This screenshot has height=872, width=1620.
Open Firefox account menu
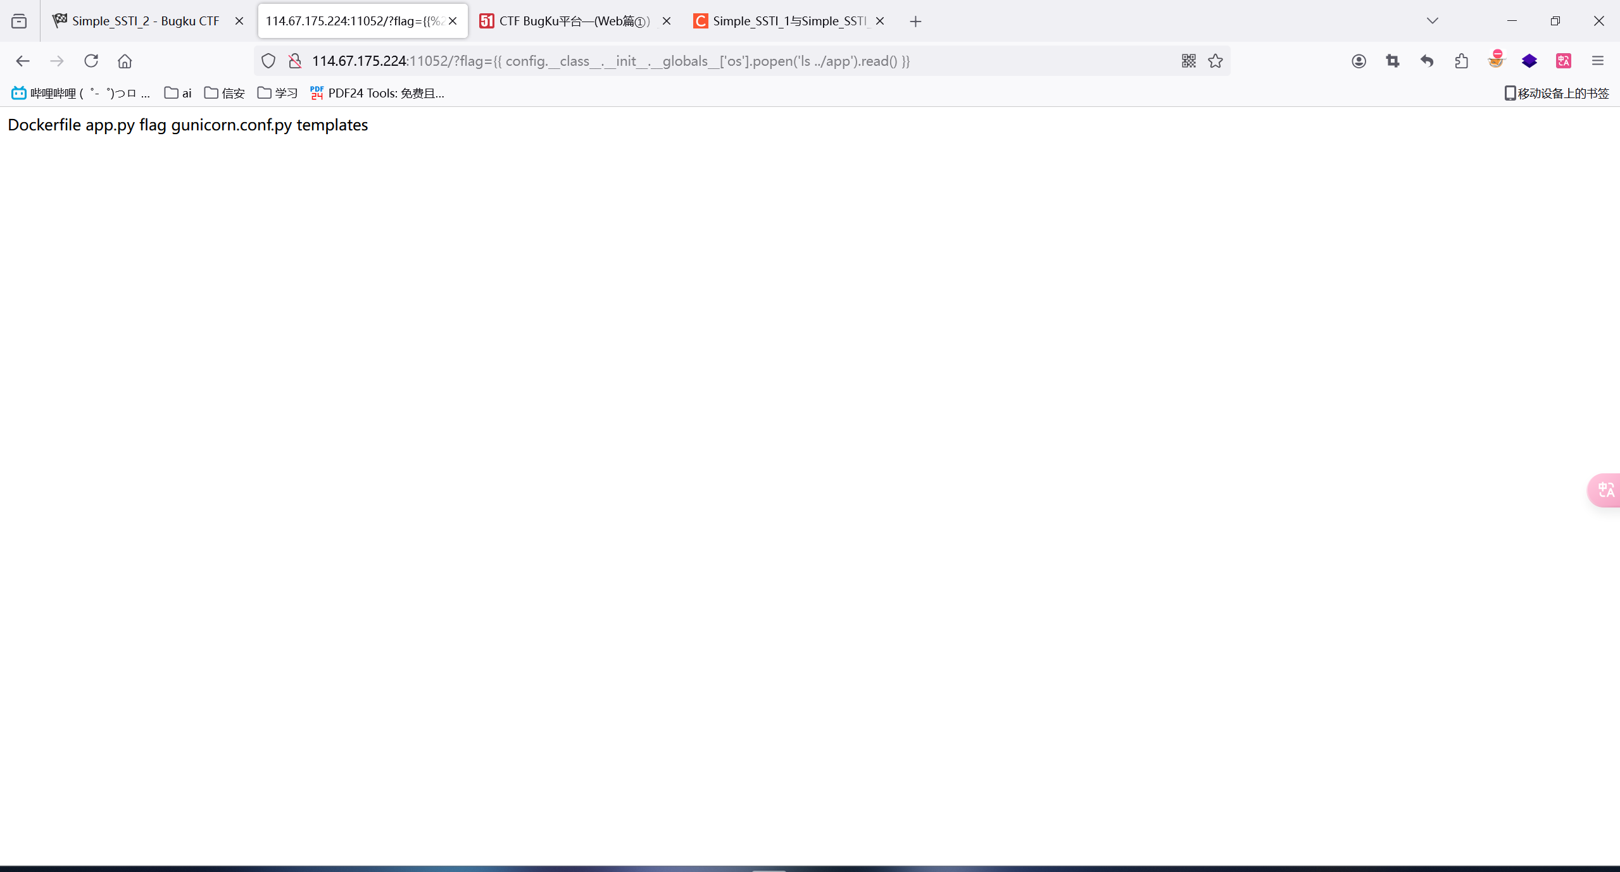[1359, 61]
